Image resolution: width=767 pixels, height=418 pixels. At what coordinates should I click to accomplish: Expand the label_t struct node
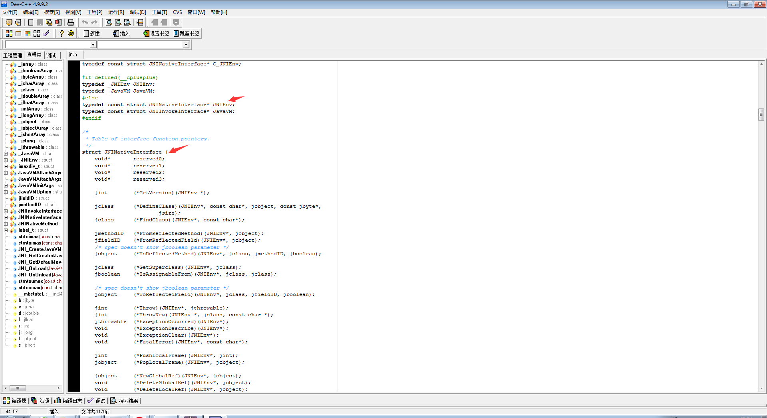pos(6,230)
